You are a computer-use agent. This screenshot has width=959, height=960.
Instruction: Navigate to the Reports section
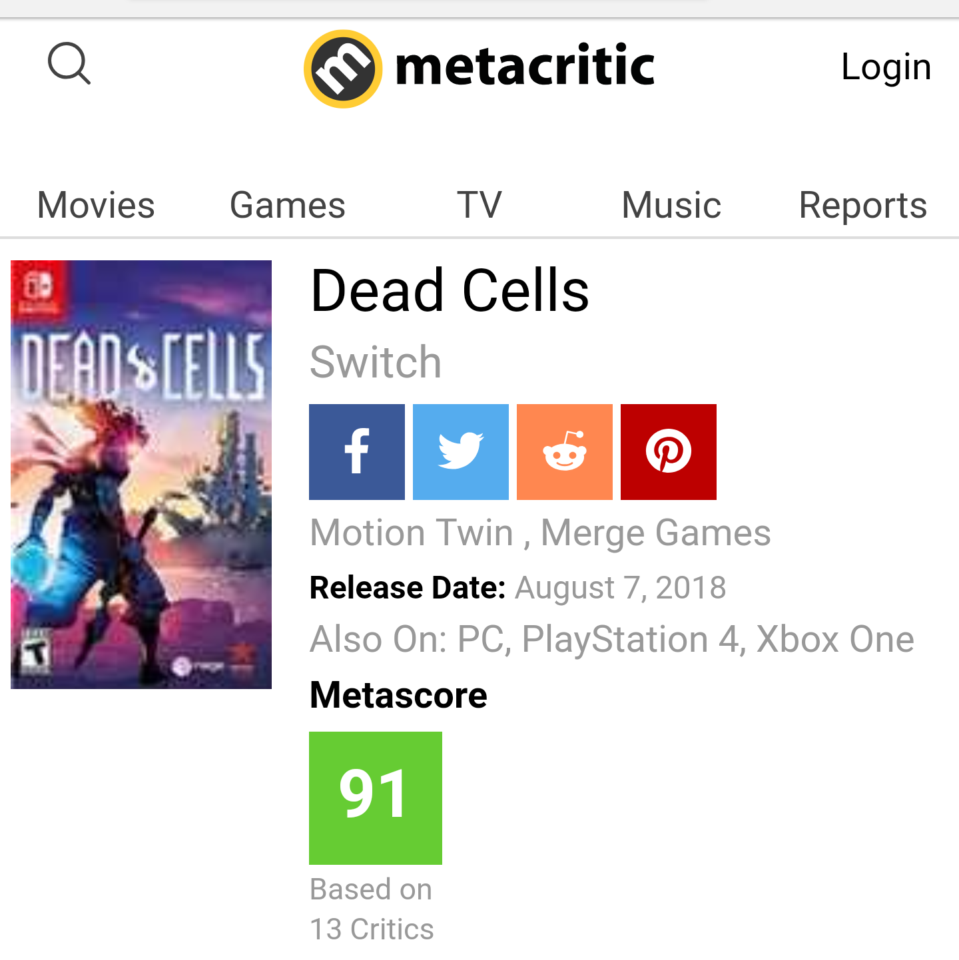pyautogui.click(x=862, y=205)
